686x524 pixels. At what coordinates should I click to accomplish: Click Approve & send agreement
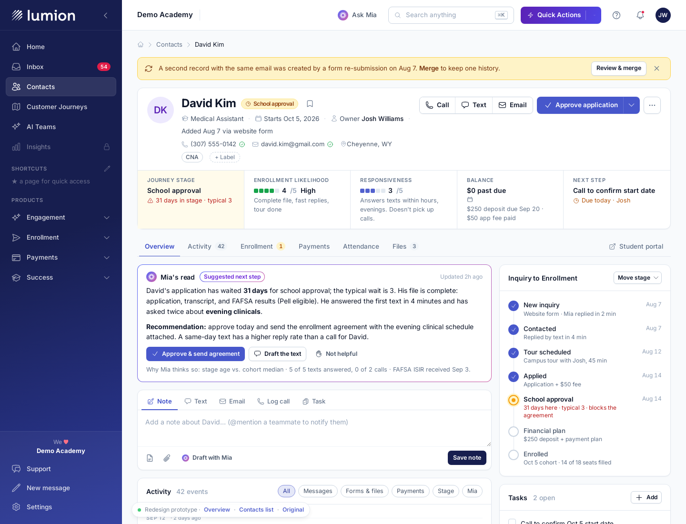pyautogui.click(x=195, y=354)
